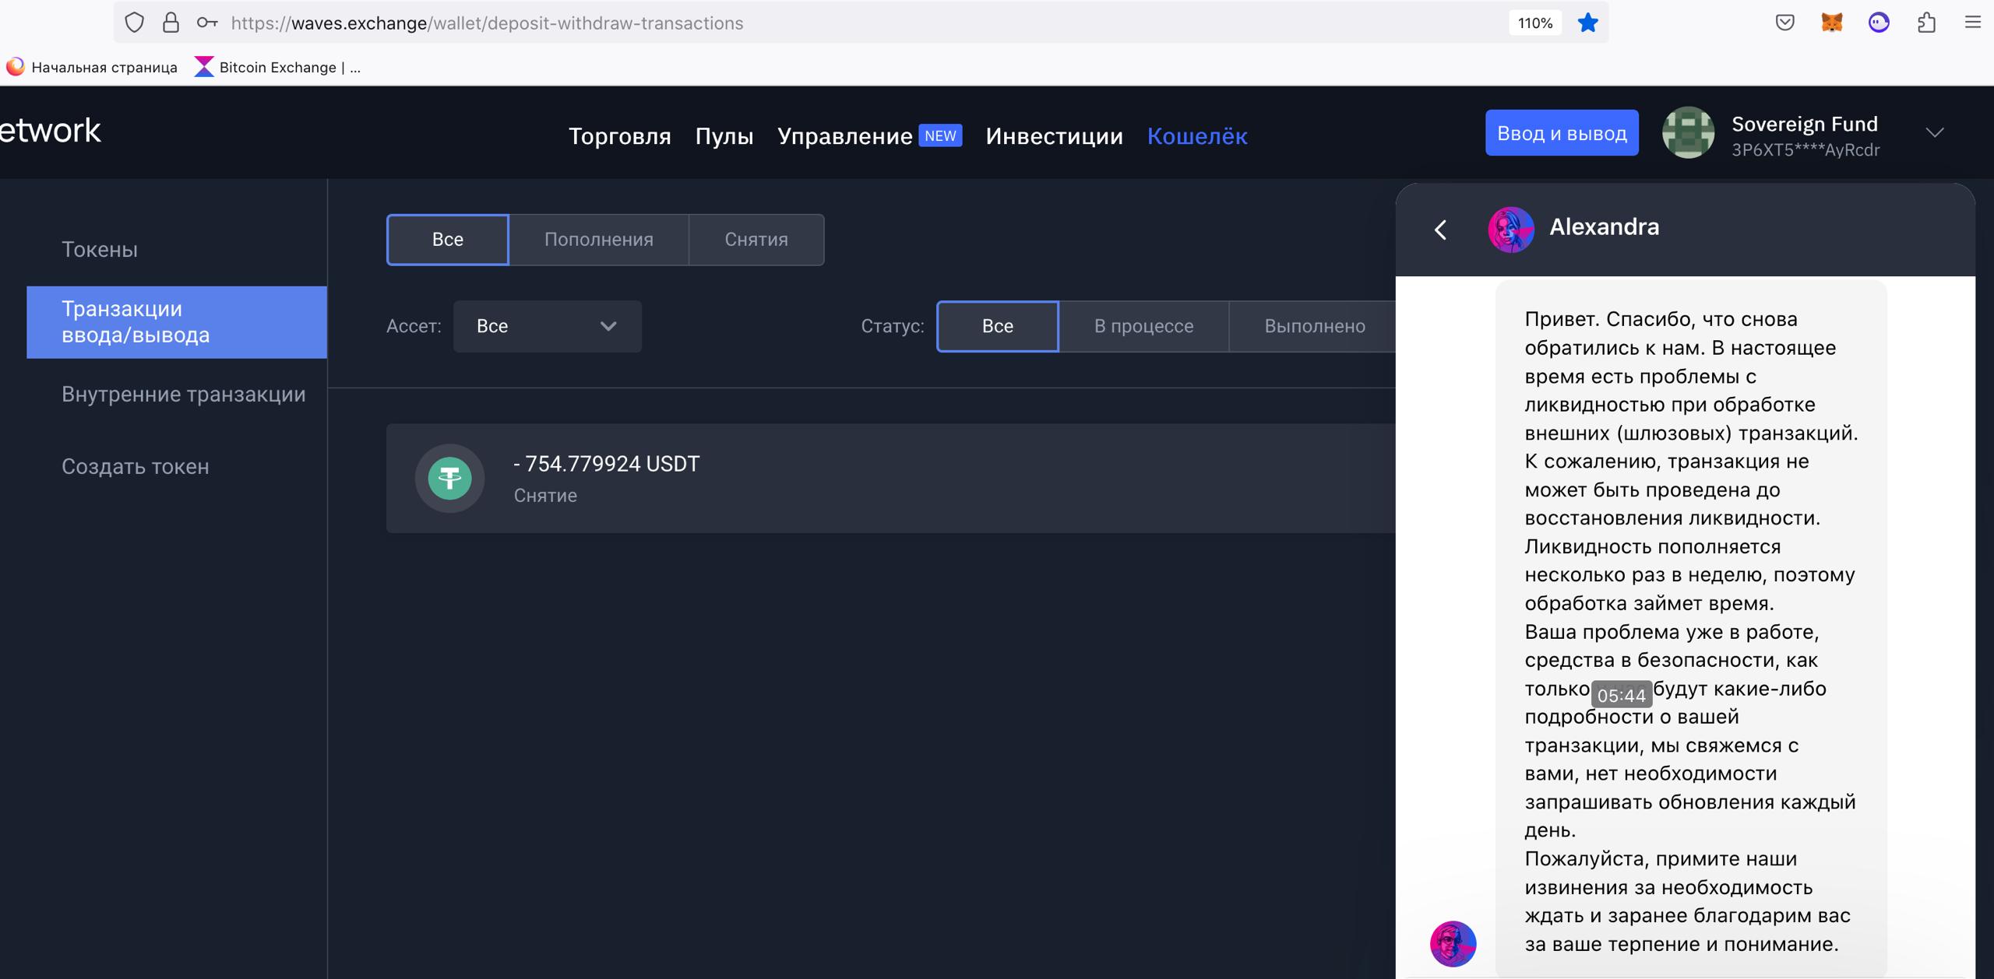Click the site lock icon
The image size is (1994, 979).
click(171, 23)
